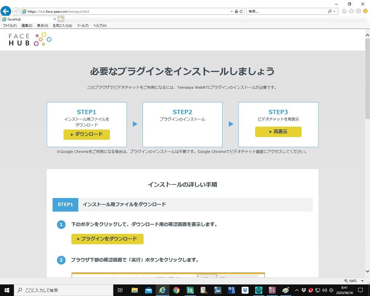Open the search provider dropdown arrow
The width and height of the screenshot is (370, 296).
[x=334, y=11]
